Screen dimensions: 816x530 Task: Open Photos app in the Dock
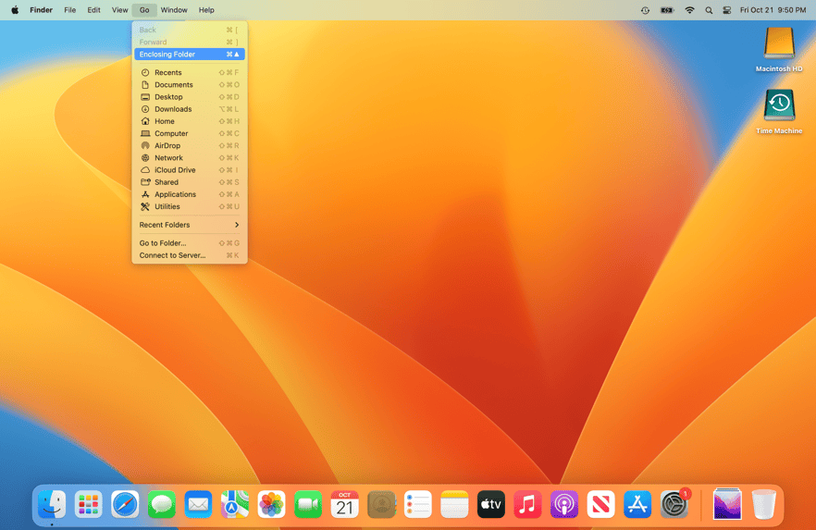pos(272,504)
